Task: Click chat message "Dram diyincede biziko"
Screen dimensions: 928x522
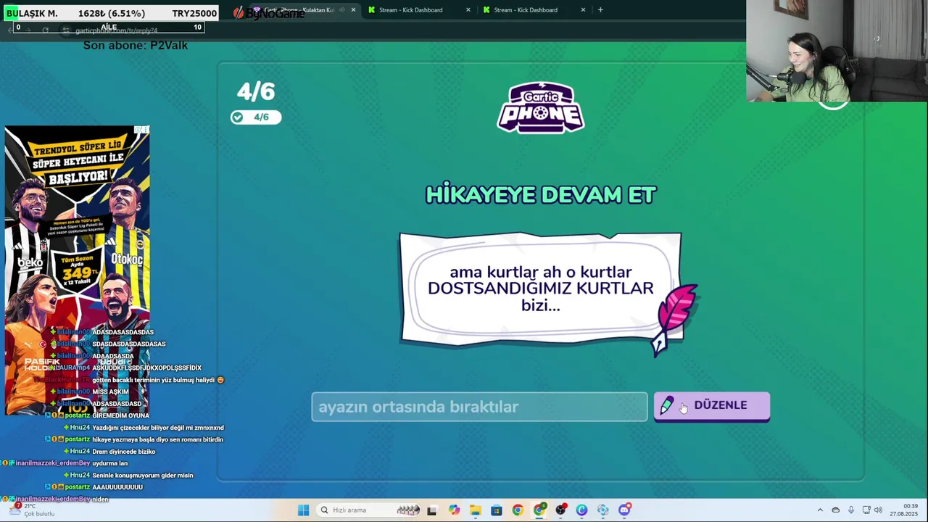Action: [124, 452]
